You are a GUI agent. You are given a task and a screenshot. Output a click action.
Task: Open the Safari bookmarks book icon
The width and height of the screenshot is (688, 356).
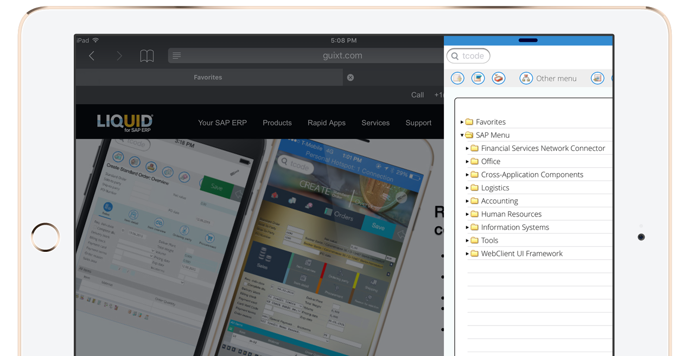[147, 56]
